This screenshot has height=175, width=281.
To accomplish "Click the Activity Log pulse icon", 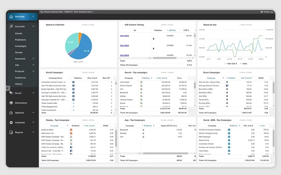I will click(x=262, y=12).
